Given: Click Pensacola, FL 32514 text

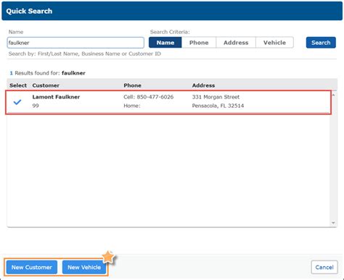Looking at the screenshot, I should click(x=218, y=106).
